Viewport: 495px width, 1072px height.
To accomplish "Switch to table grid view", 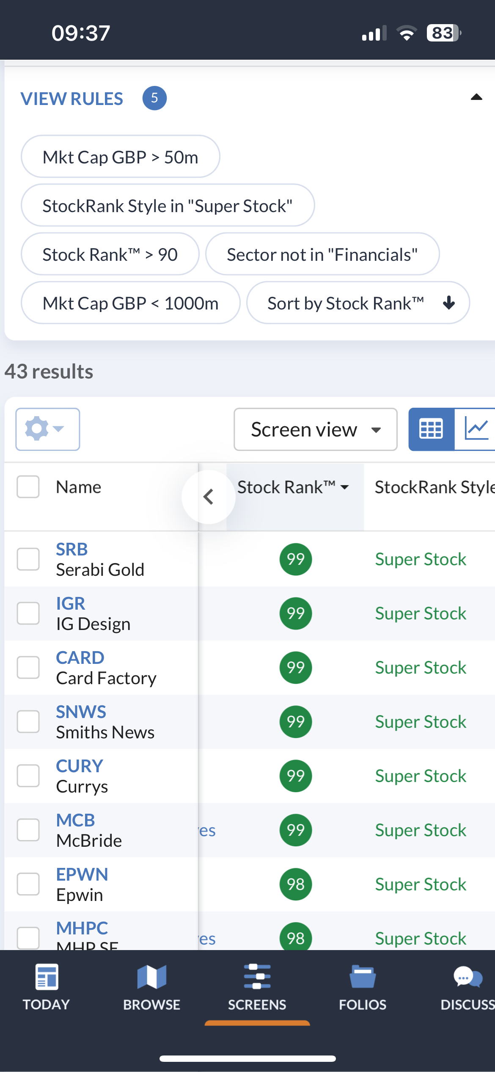I will pos(431,429).
